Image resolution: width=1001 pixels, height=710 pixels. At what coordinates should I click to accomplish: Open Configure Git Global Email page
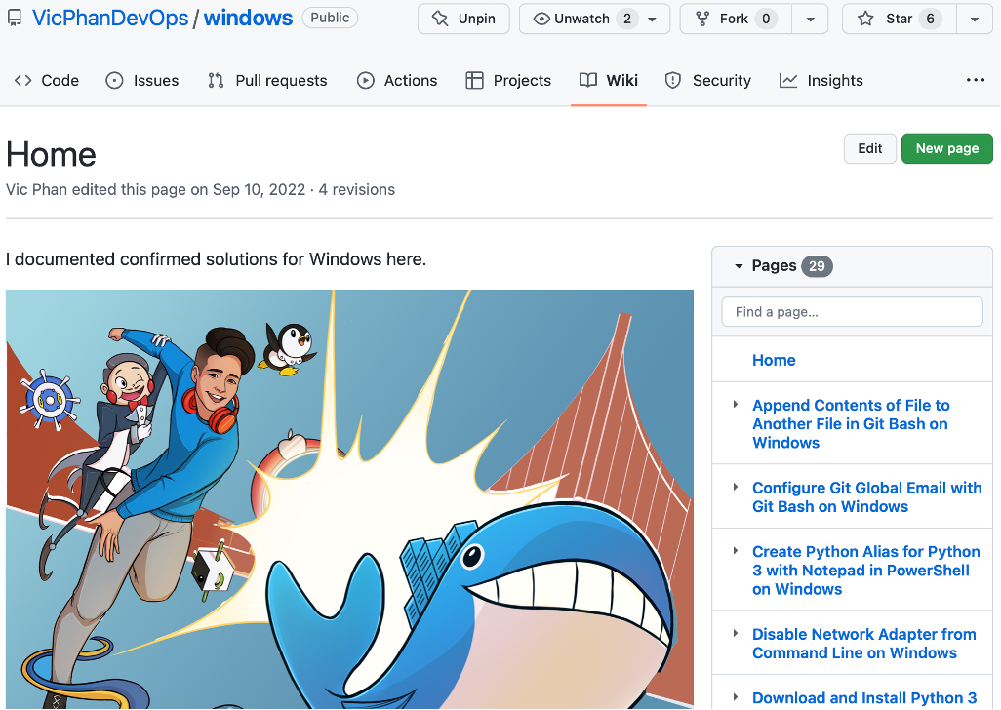[866, 497]
